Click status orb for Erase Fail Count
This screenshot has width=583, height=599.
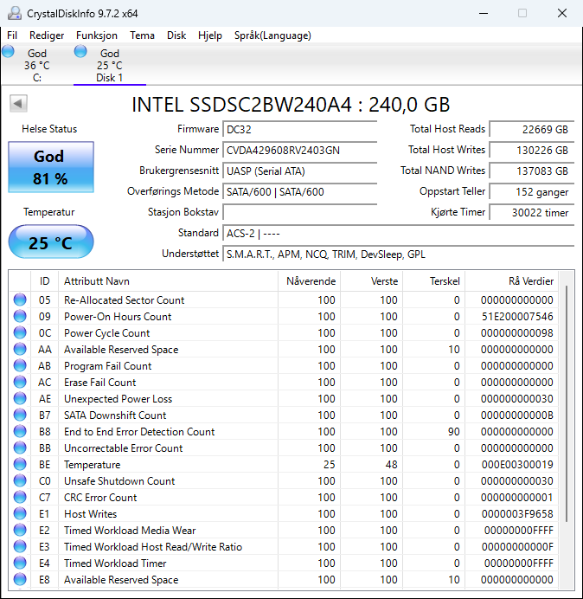pyautogui.click(x=20, y=382)
